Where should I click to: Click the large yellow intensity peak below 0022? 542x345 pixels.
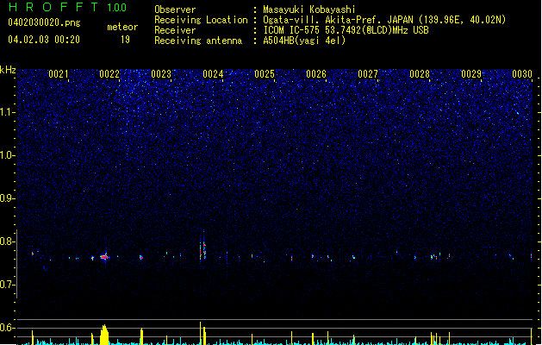104,335
